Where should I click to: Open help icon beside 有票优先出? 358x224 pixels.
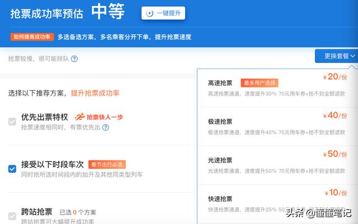(x=106, y=128)
